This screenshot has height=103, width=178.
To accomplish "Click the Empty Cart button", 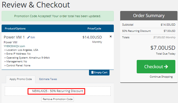I will coord(99,73).
